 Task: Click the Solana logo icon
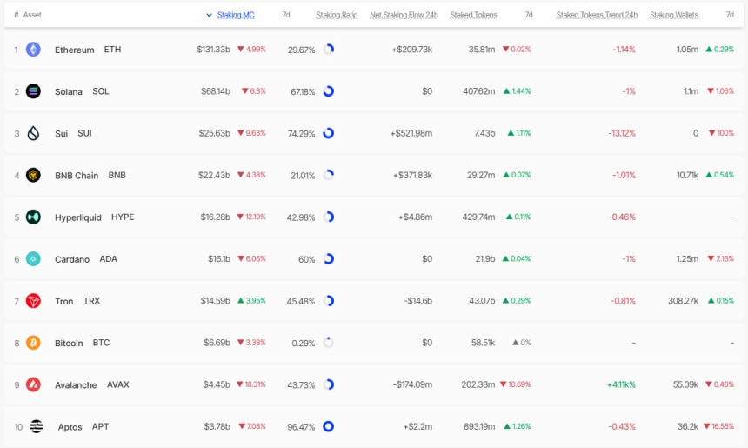(x=33, y=91)
